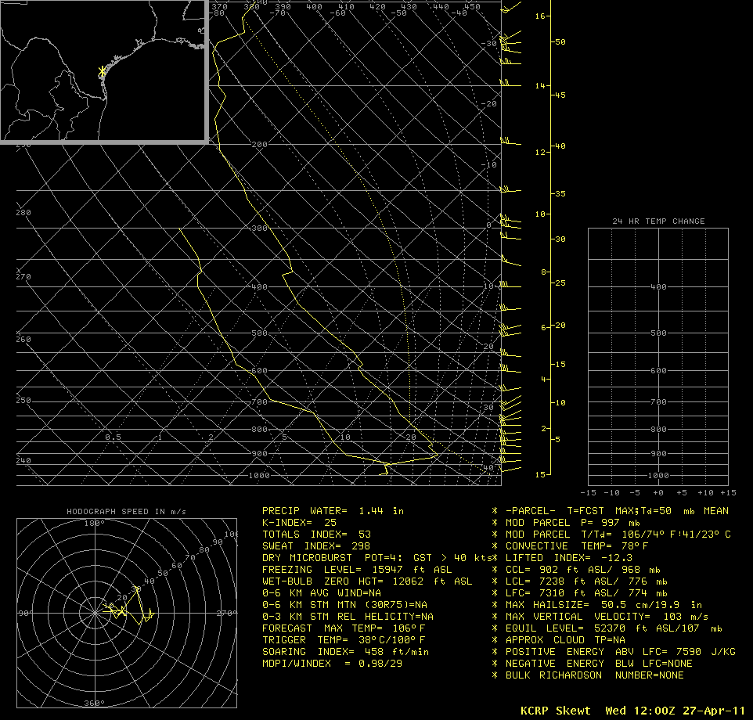Click "MAX HAILSIZE= 50.5 cm/19.9 in" line

[603, 605]
